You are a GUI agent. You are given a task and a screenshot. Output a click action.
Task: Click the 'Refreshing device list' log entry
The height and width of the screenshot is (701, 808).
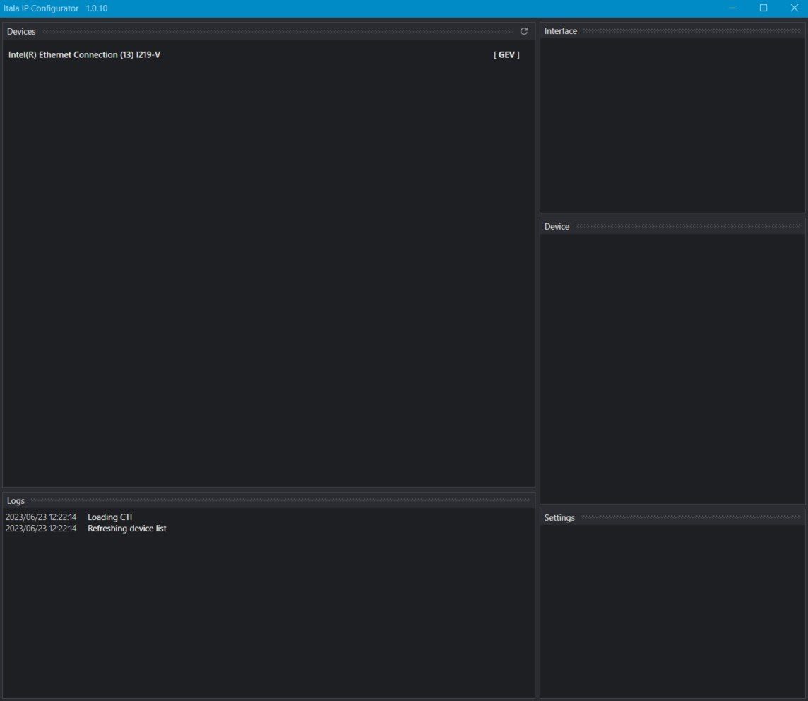point(126,529)
